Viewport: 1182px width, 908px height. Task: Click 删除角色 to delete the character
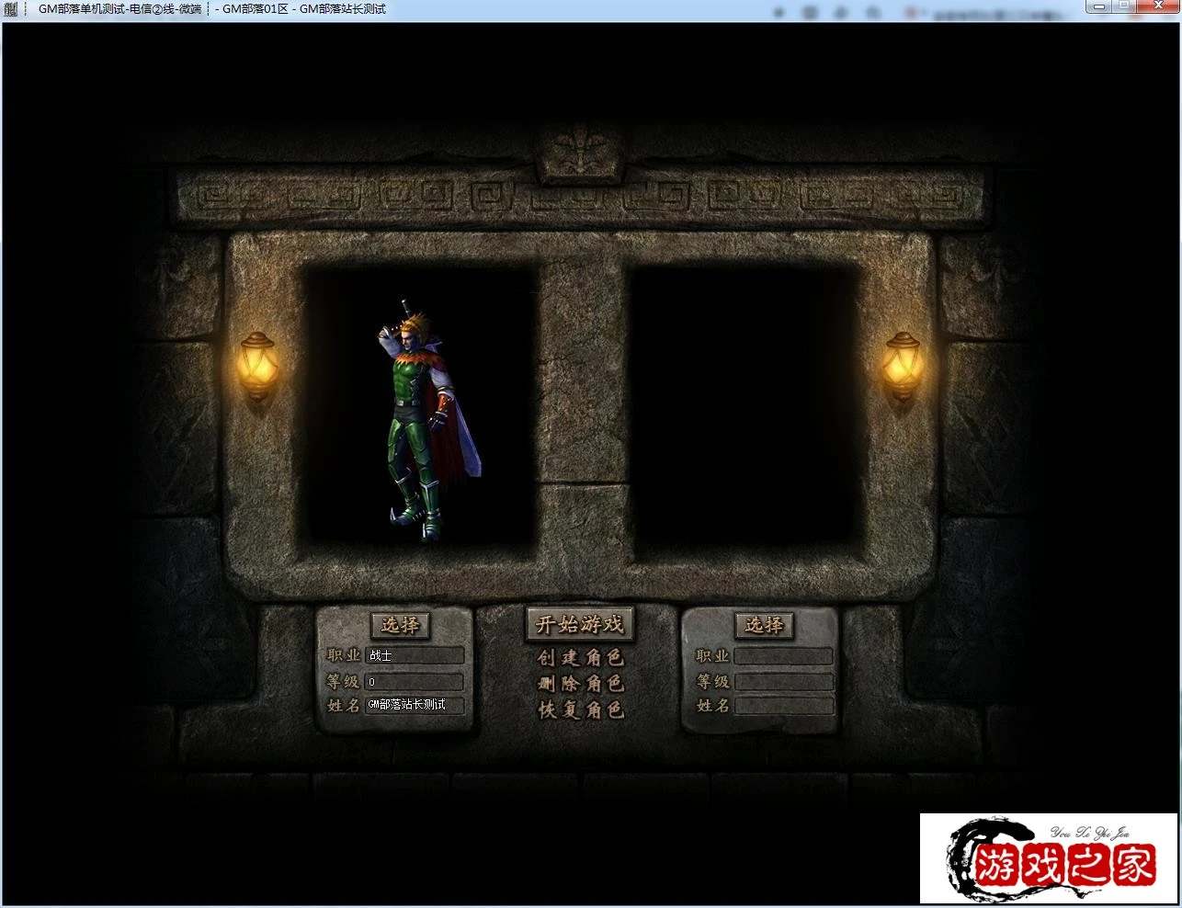coord(580,684)
